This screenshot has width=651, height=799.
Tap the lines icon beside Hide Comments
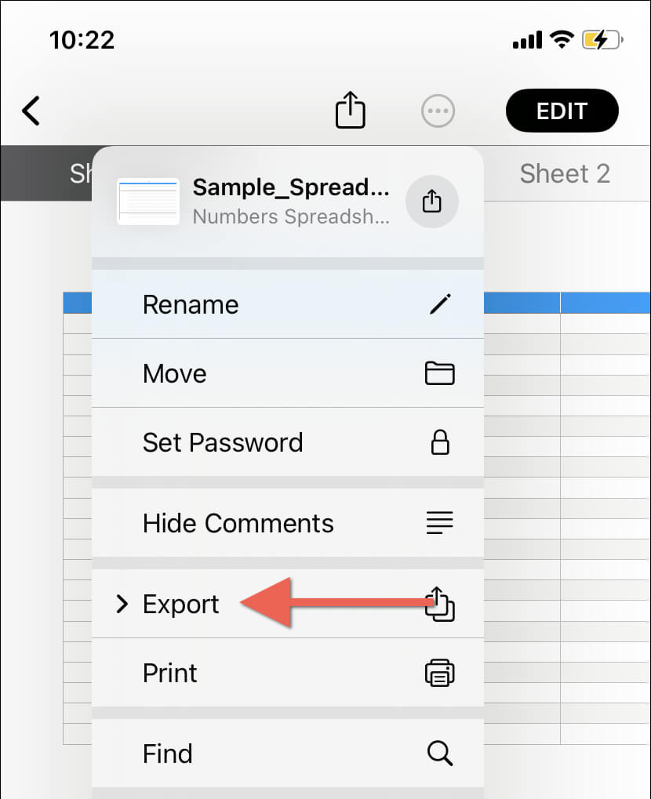tap(439, 523)
